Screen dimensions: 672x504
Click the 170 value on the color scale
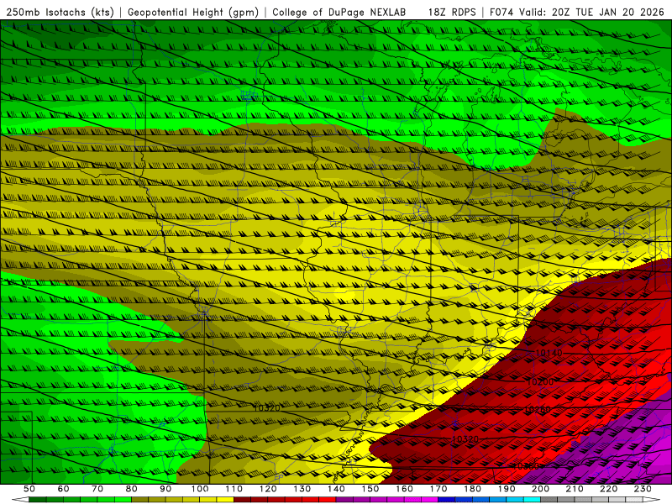[x=438, y=489]
